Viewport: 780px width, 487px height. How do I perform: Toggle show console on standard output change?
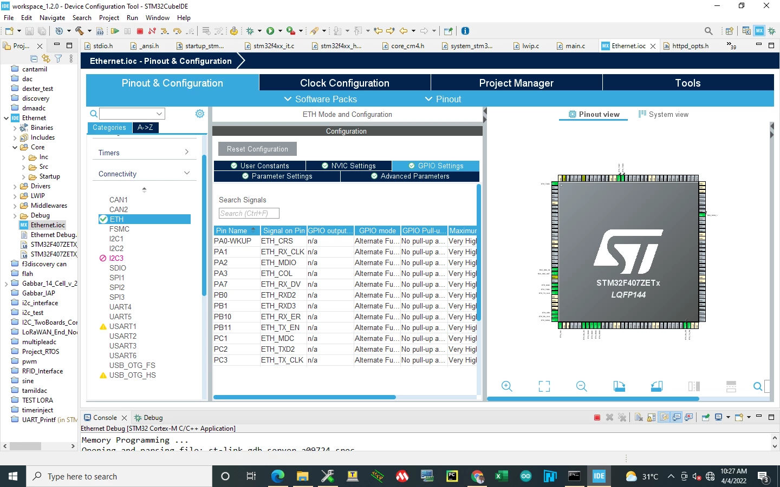point(677,418)
